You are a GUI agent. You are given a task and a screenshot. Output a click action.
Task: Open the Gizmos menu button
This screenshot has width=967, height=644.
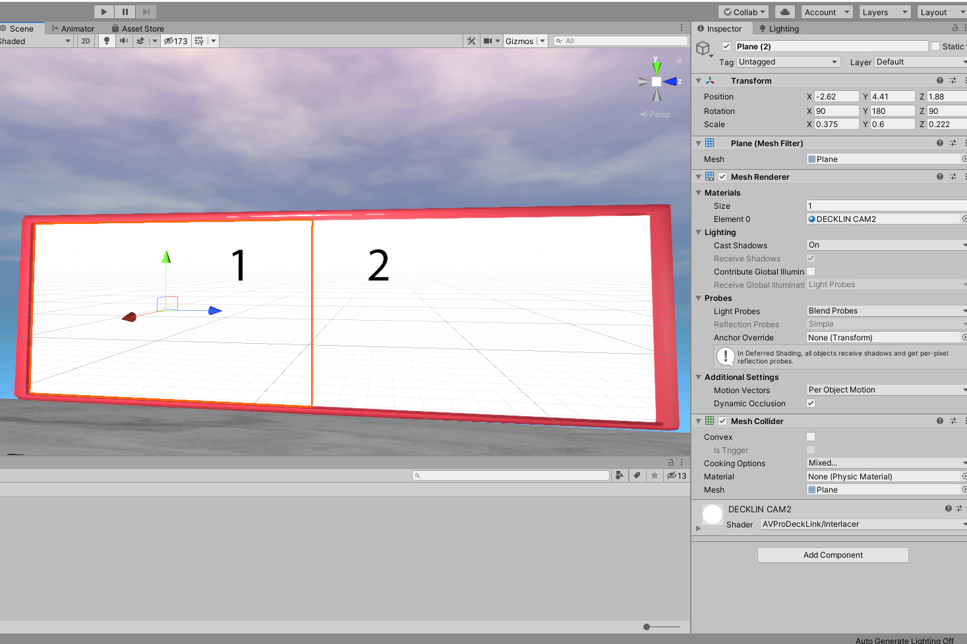click(519, 41)
